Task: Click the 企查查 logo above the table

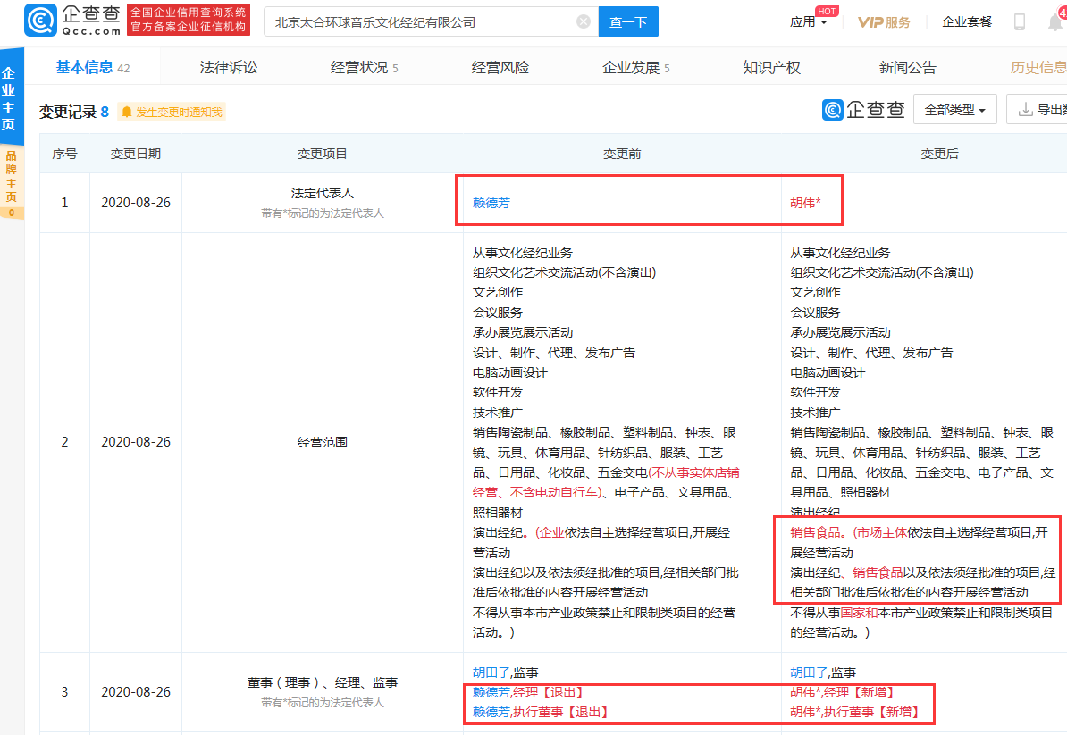Action: [x=863, y=110]
